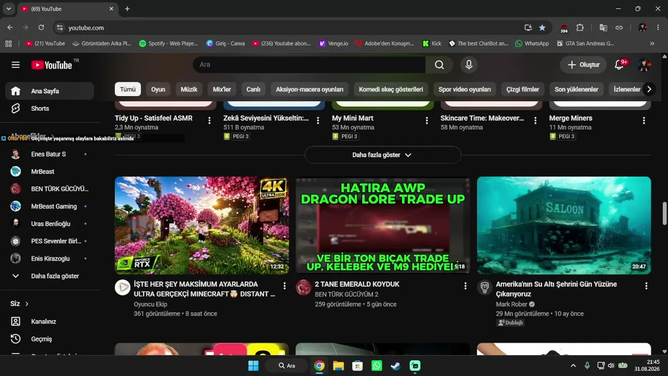
Task: Open the Chrome profile avatar
Action: (643, 28)
